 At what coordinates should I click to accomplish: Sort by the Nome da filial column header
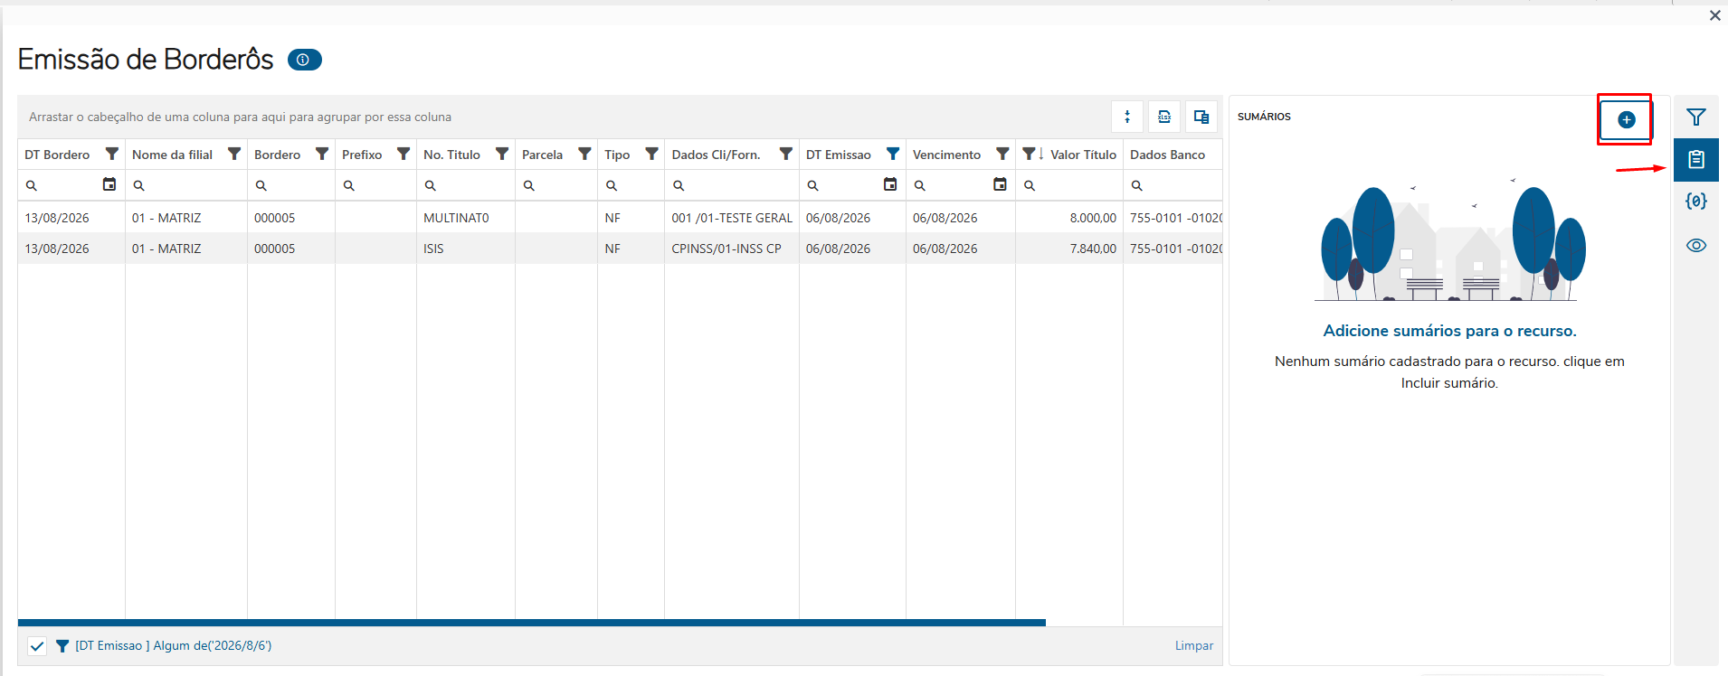click(x=172, y=155)
